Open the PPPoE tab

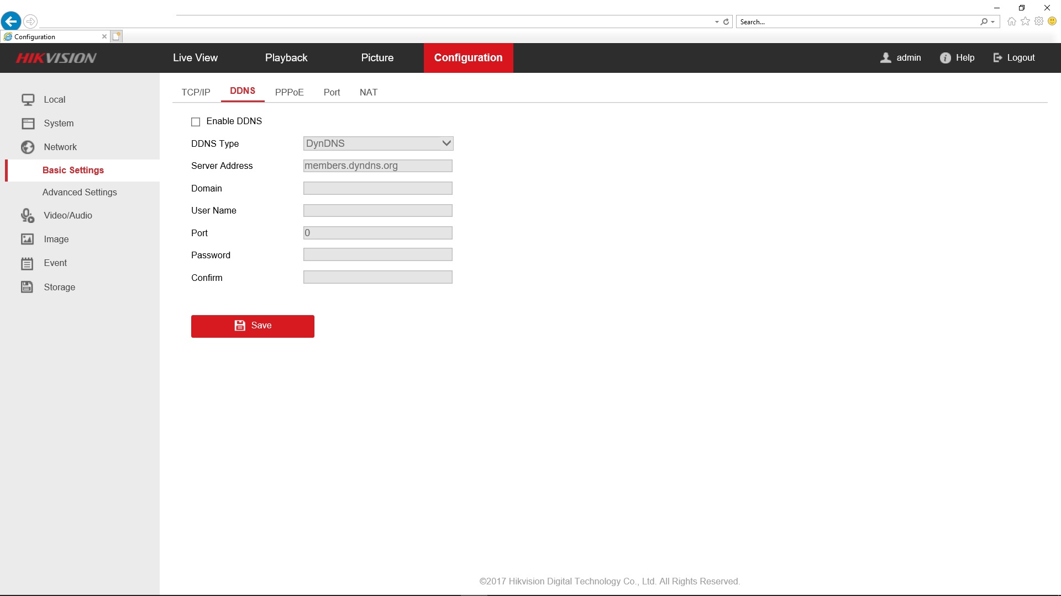(x=289, y=92)
